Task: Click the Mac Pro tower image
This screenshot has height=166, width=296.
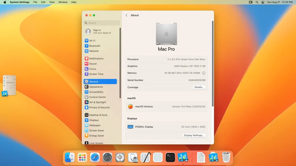Action: [x=166, y=34]
